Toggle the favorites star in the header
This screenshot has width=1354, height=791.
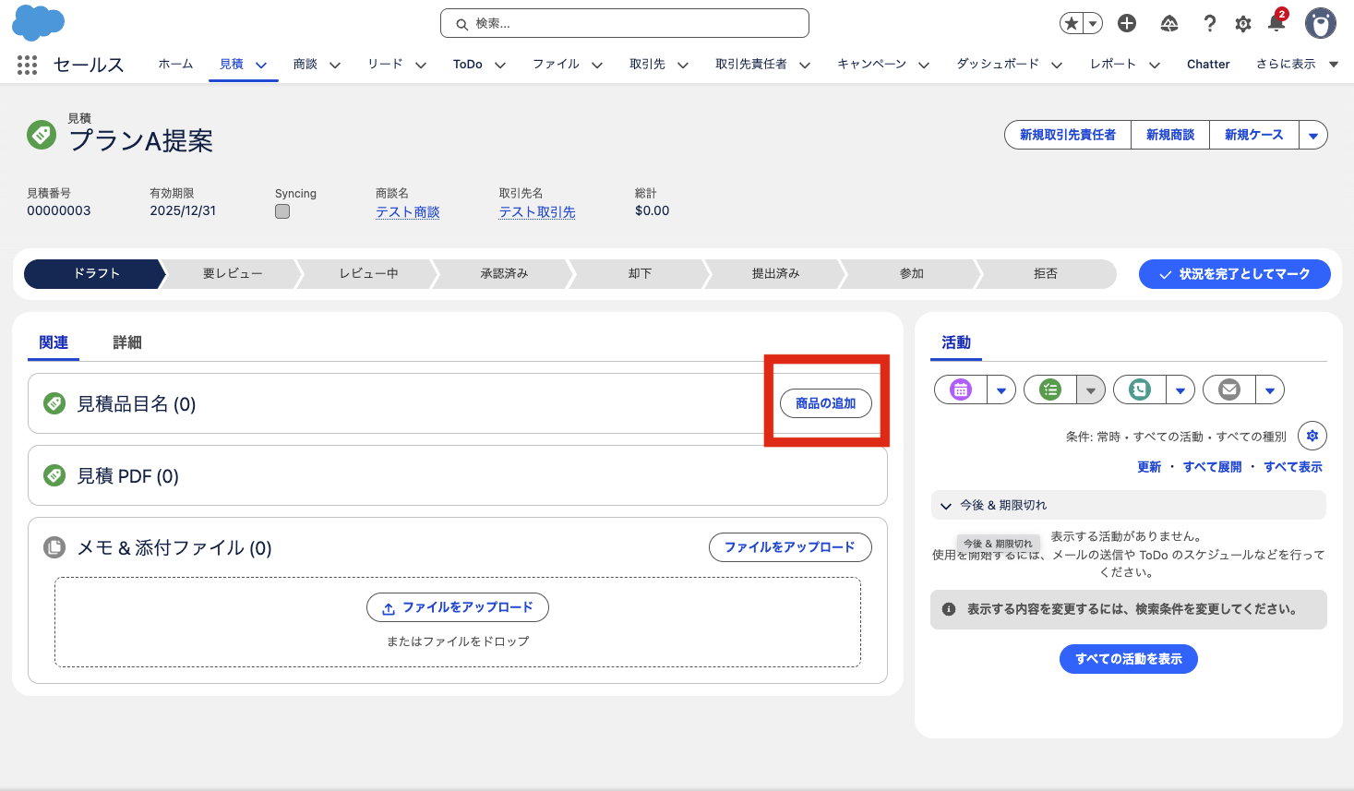[1072, 22]
